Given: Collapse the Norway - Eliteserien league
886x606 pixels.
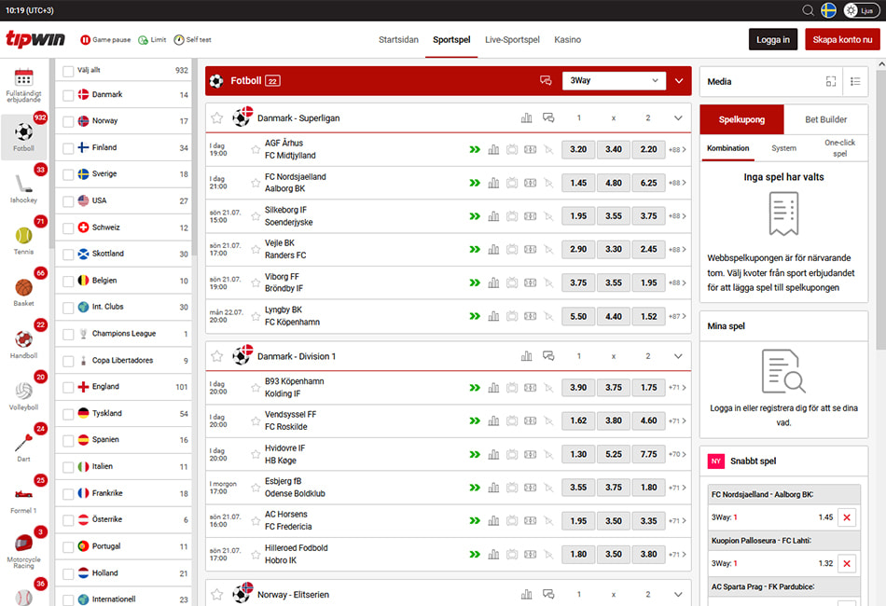Looking at the screenshot, I should 678,594.
